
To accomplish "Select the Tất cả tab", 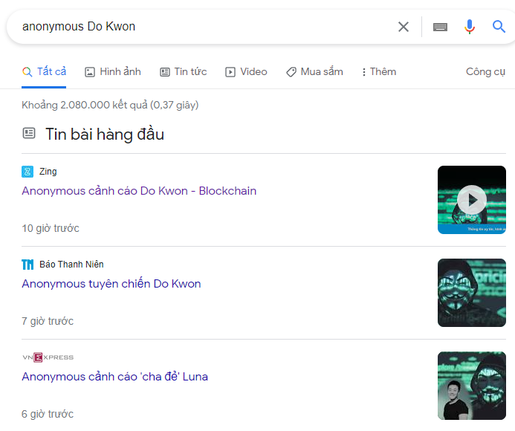I will tap(44, 71).
